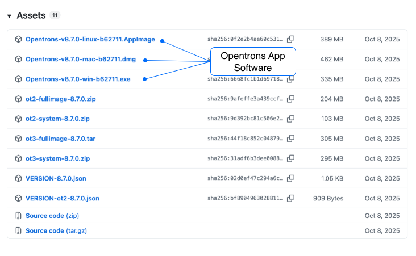Copy SHA256 of VERSION-8.7.0.json
This screenshot has width=416, height=256.
click(x=291, y=178)
